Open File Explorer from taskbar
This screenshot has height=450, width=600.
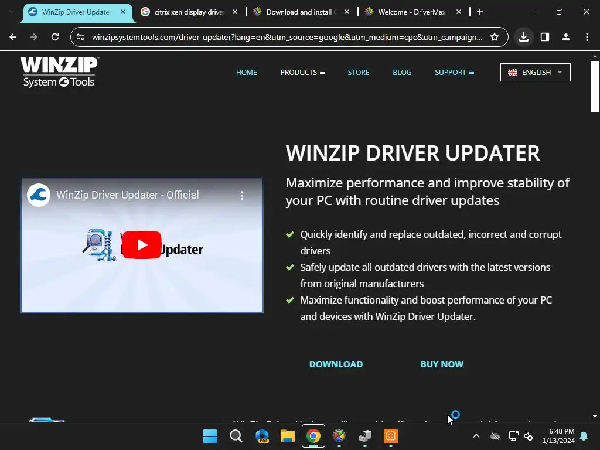[287, 436]
